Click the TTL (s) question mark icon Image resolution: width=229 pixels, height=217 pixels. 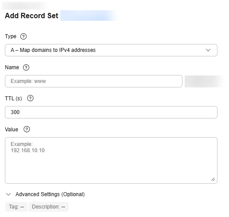click(x=31, y=98)
